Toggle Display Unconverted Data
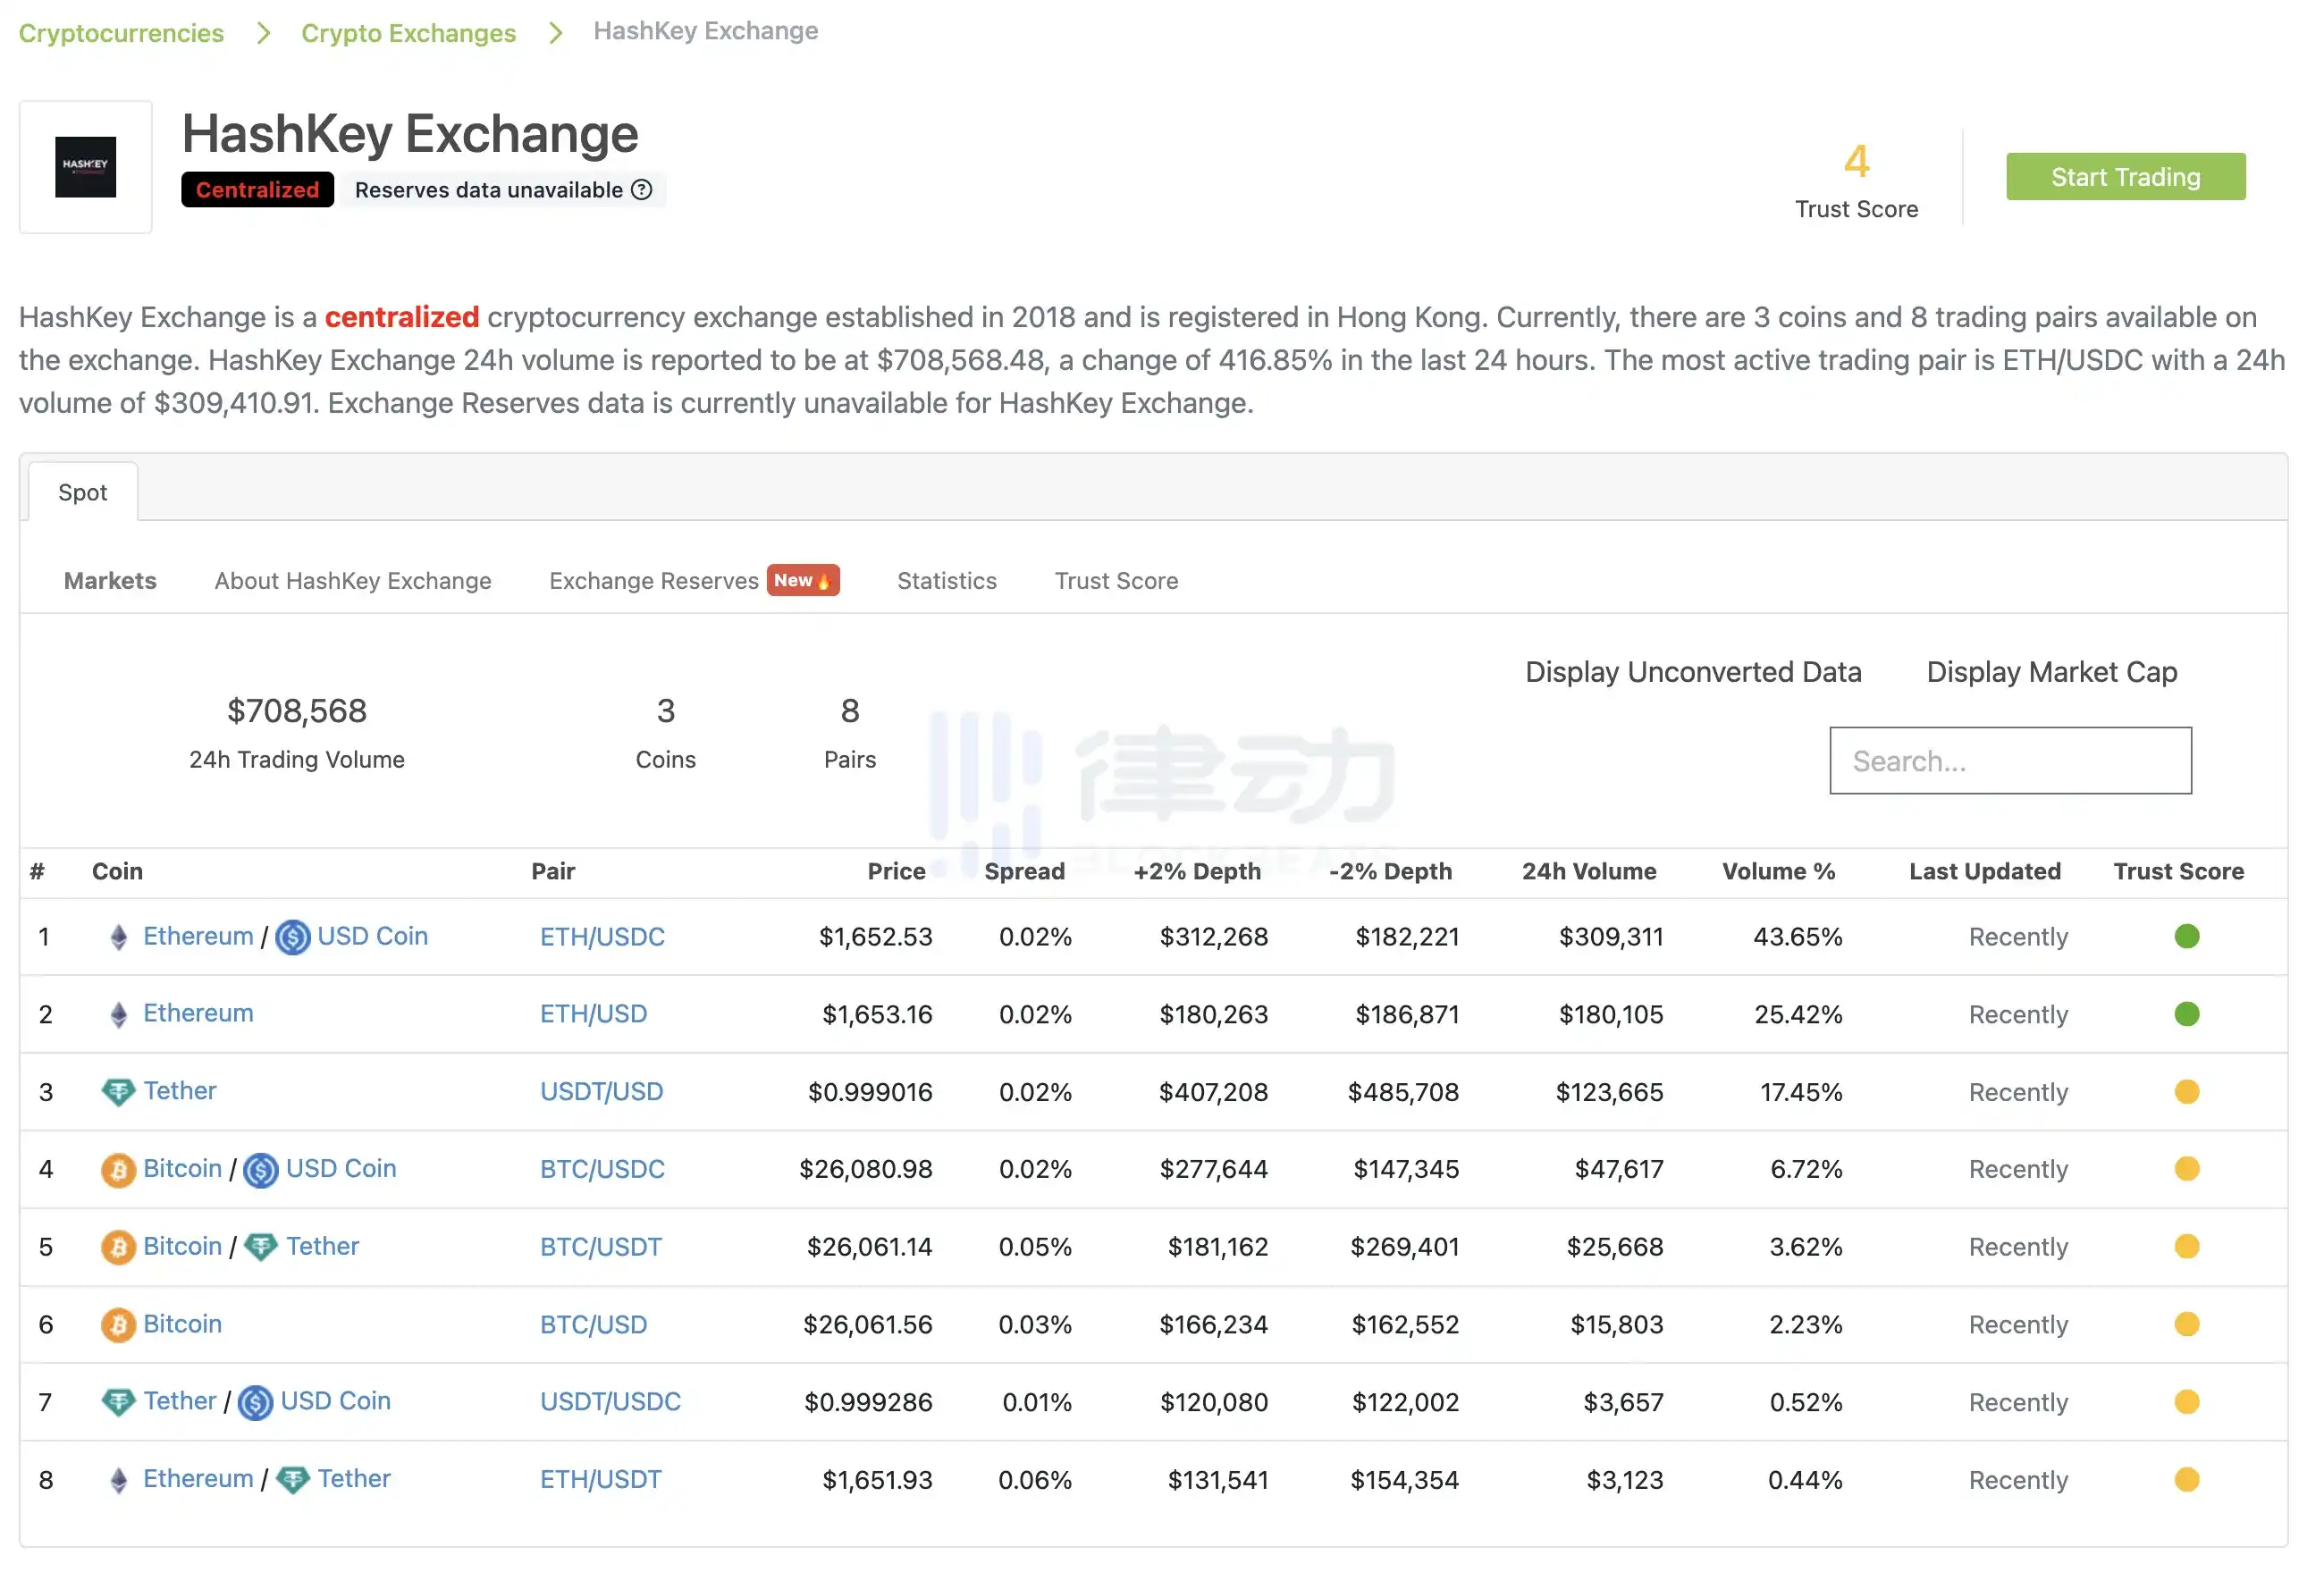This screenshot has height=1589, width=2324. [1693, 672]
